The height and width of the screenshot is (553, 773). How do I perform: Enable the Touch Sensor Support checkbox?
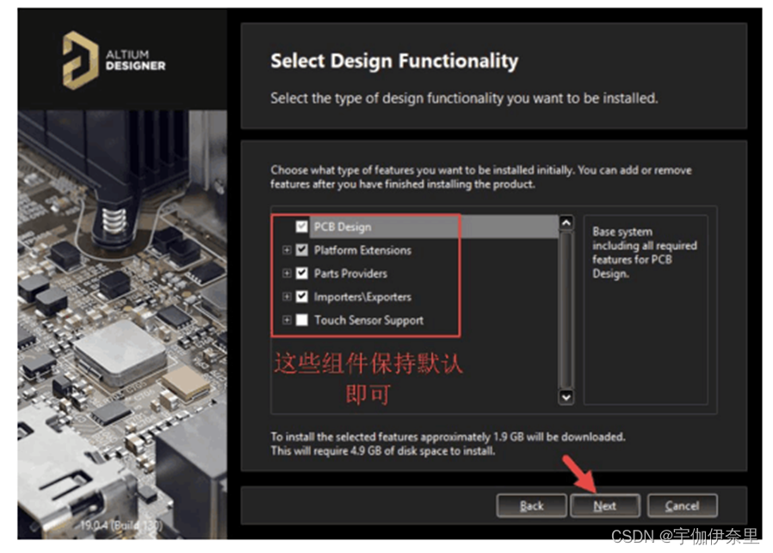(x=301, y=320)
